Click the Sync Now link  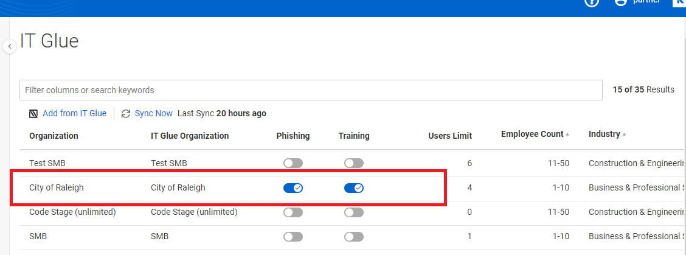[154, 113]
